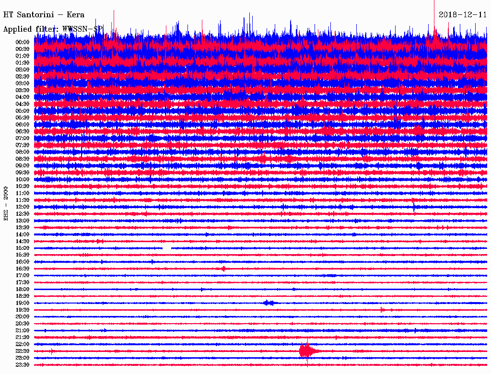Screen dimensions: 491x374
Task: Click the date label 2018-12-11
Action: click(x=463, y=15)
